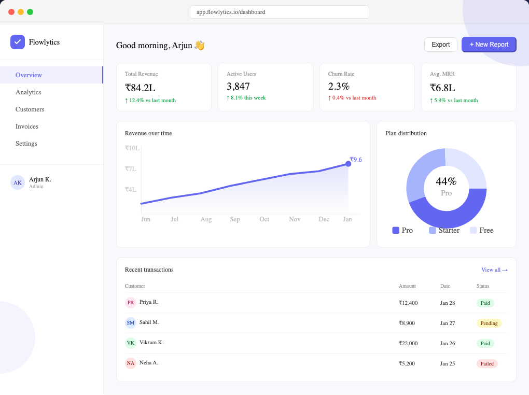Click the PR avatar for Priya R.
Screen dimensions: 529x395
point(131,303)
